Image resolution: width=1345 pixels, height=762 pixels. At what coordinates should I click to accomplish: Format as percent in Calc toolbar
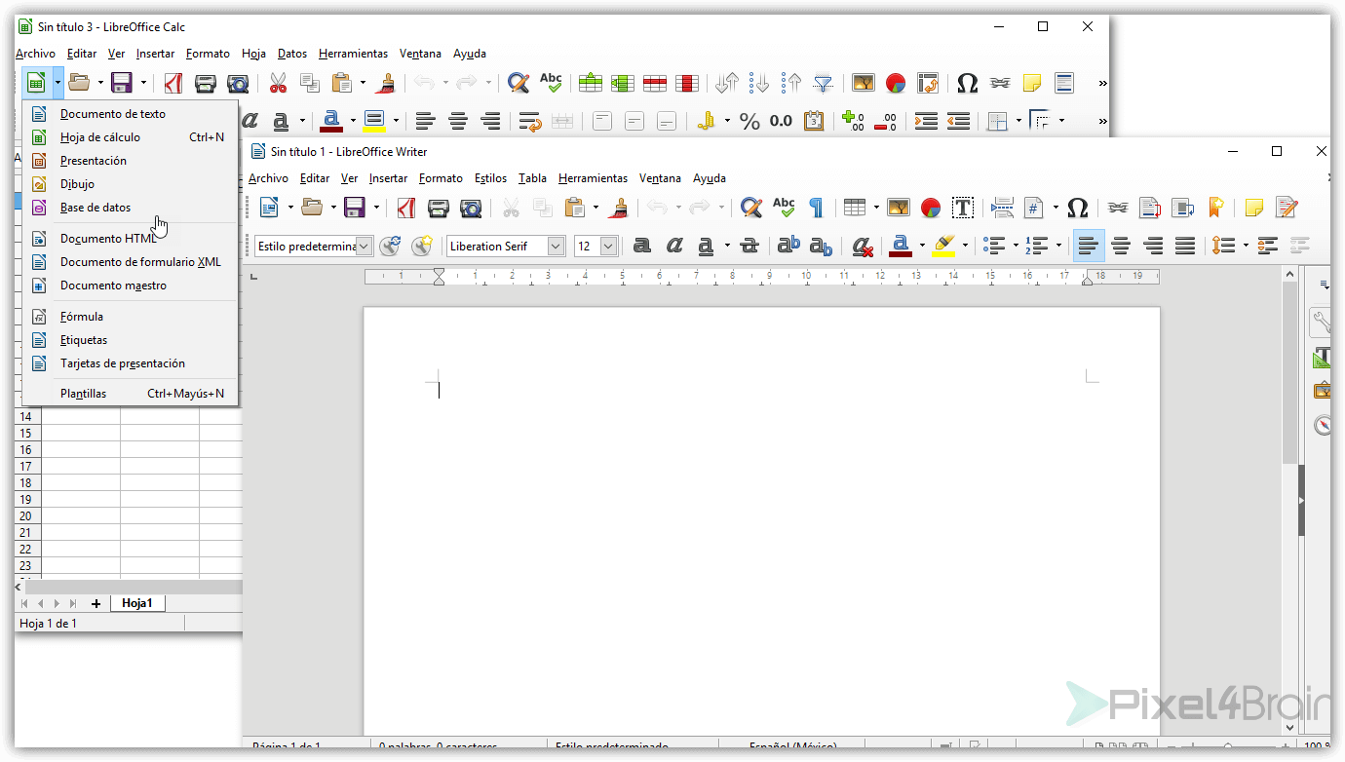coord(749,122)
